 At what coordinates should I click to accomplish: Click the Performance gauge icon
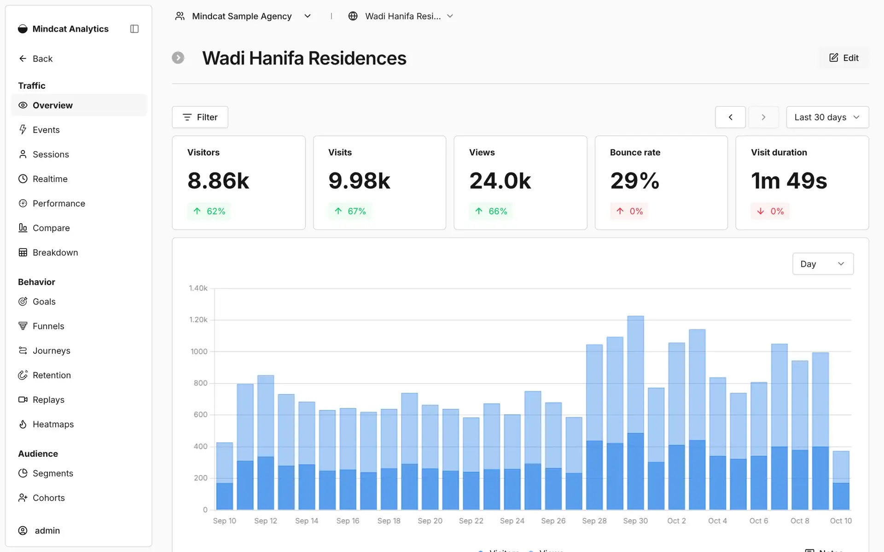click(x=23, y=203)
